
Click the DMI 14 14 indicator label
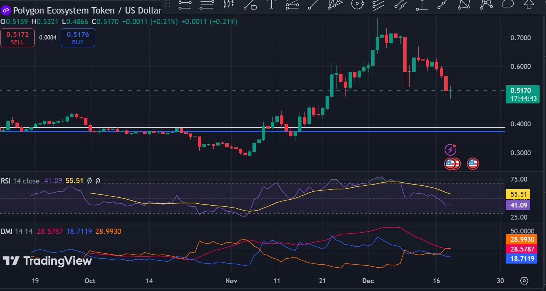pyautogui.click(x=17, y=231)
